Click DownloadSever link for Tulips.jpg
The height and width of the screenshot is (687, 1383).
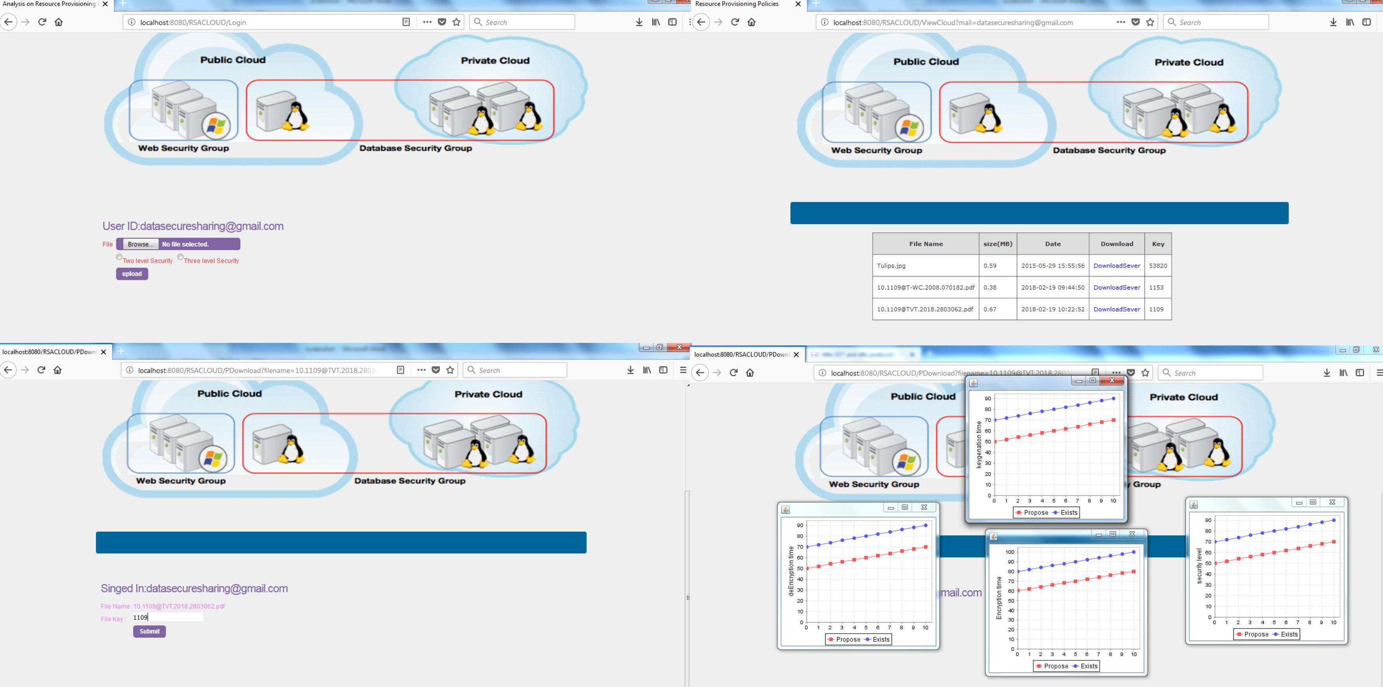[x=1116, y=266]
